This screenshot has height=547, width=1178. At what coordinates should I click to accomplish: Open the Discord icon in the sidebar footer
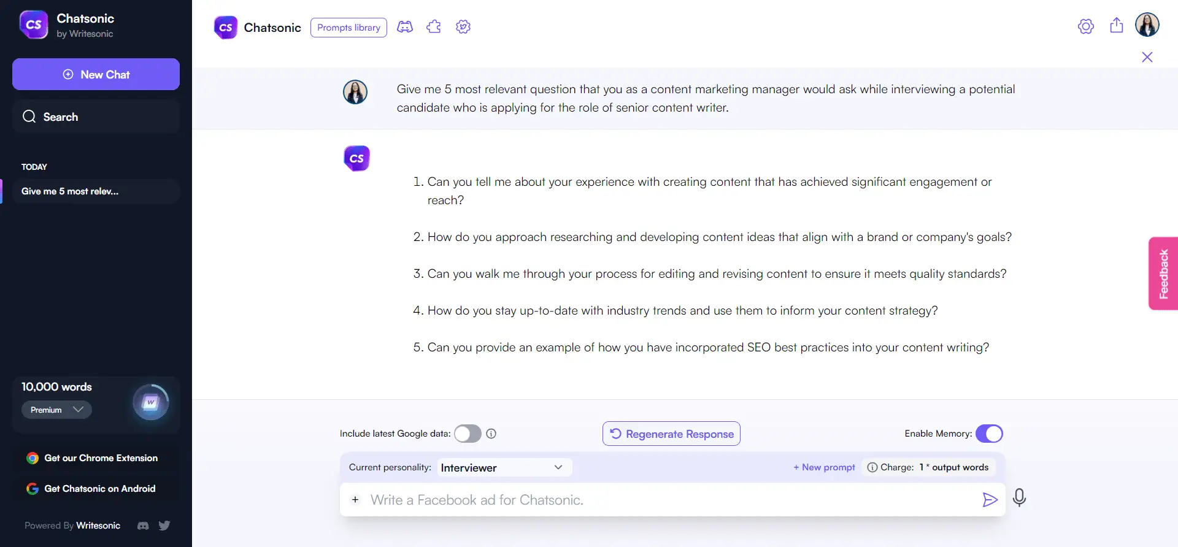click(143, 526)
